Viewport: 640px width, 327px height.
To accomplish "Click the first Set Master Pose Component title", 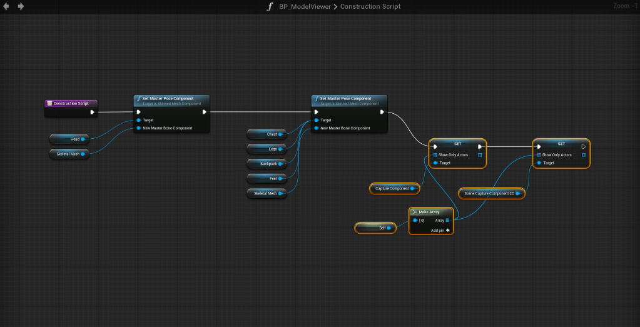I will point(167,98).
